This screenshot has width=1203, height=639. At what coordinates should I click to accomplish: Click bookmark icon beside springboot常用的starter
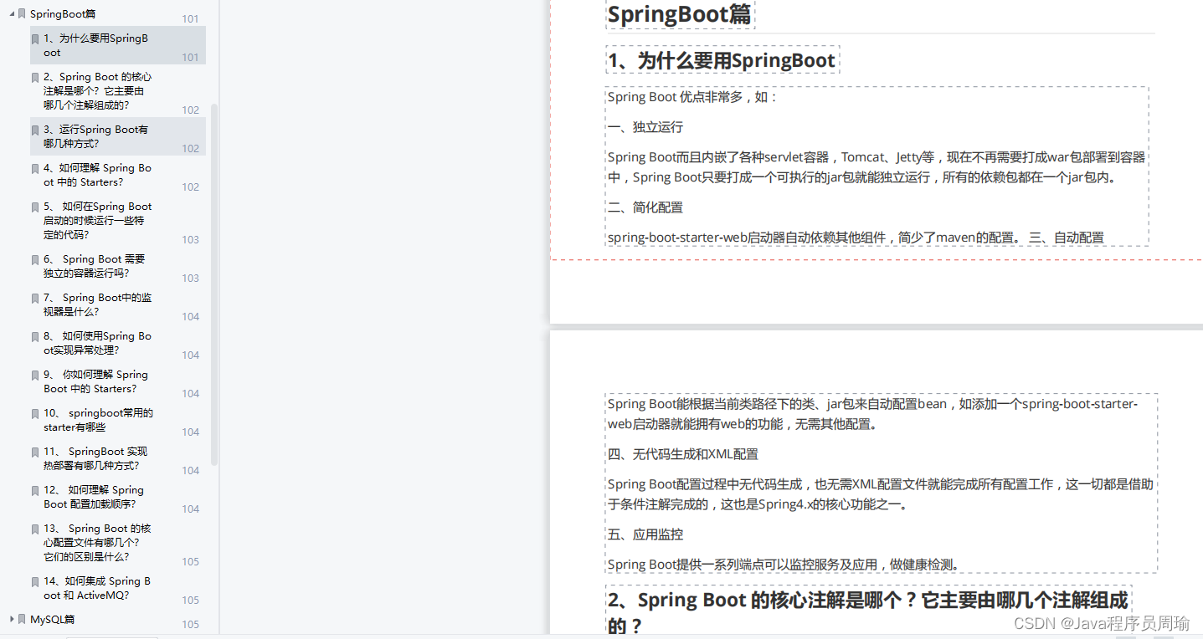coord(35,414)
